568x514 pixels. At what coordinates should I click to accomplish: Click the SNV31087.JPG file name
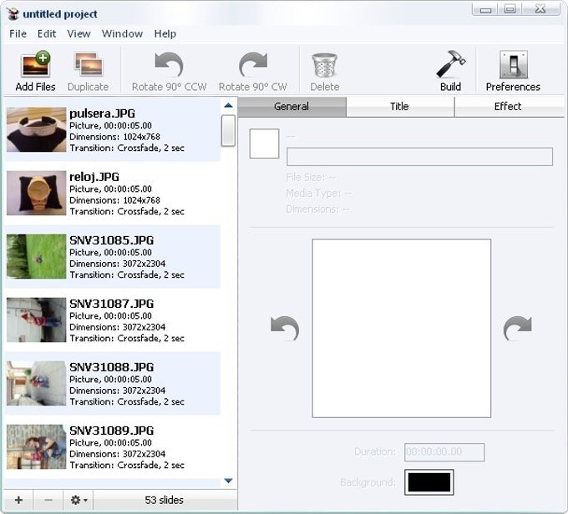[x=112, y=304]
